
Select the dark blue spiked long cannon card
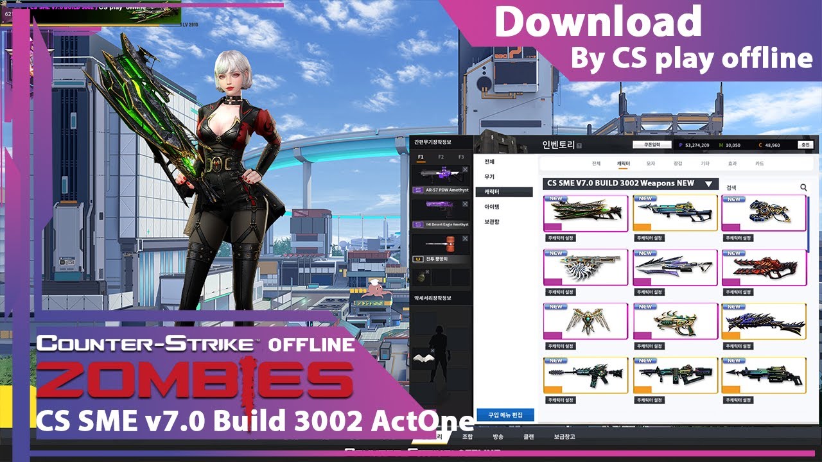764,321
